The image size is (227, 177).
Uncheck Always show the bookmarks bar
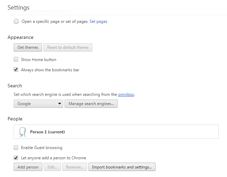pyautogui.click(x=16, y=70)
